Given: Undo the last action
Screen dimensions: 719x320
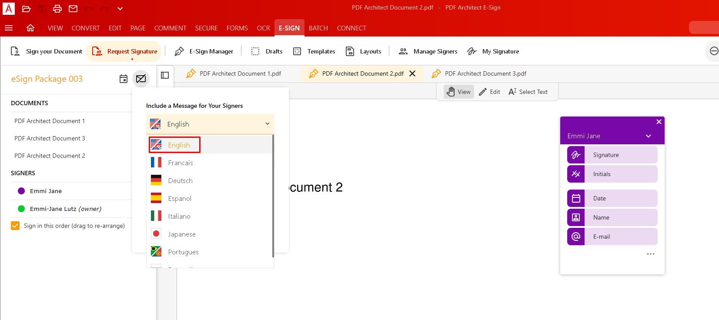Looking at the screenshot, I should 89,9.
